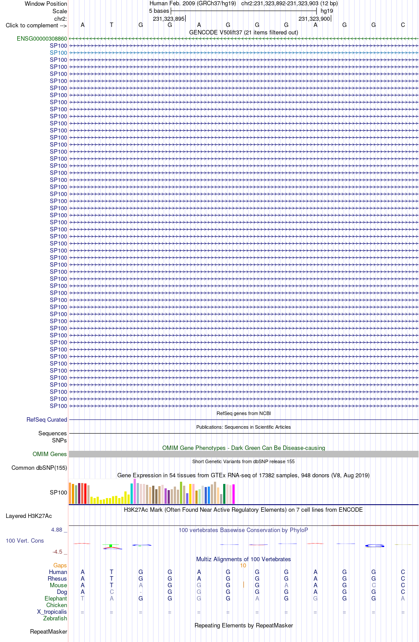
Task: Click 'Basewise Conservation by PhyloP' title
Action: point(243,530)
